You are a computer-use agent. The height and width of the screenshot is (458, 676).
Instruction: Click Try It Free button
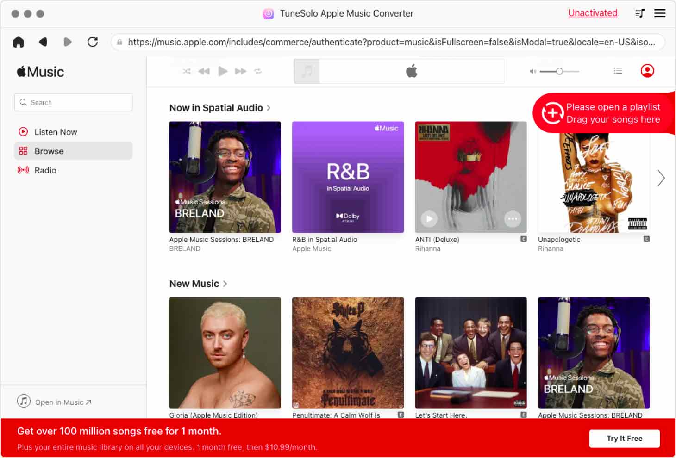(624, 438)
